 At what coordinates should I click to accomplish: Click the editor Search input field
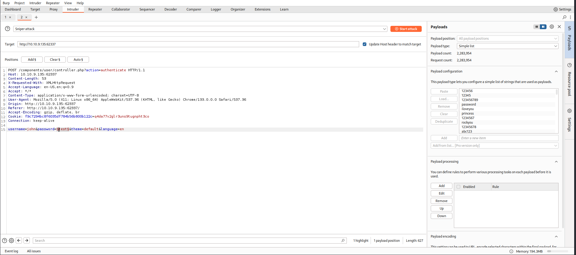tap(189, 241)
